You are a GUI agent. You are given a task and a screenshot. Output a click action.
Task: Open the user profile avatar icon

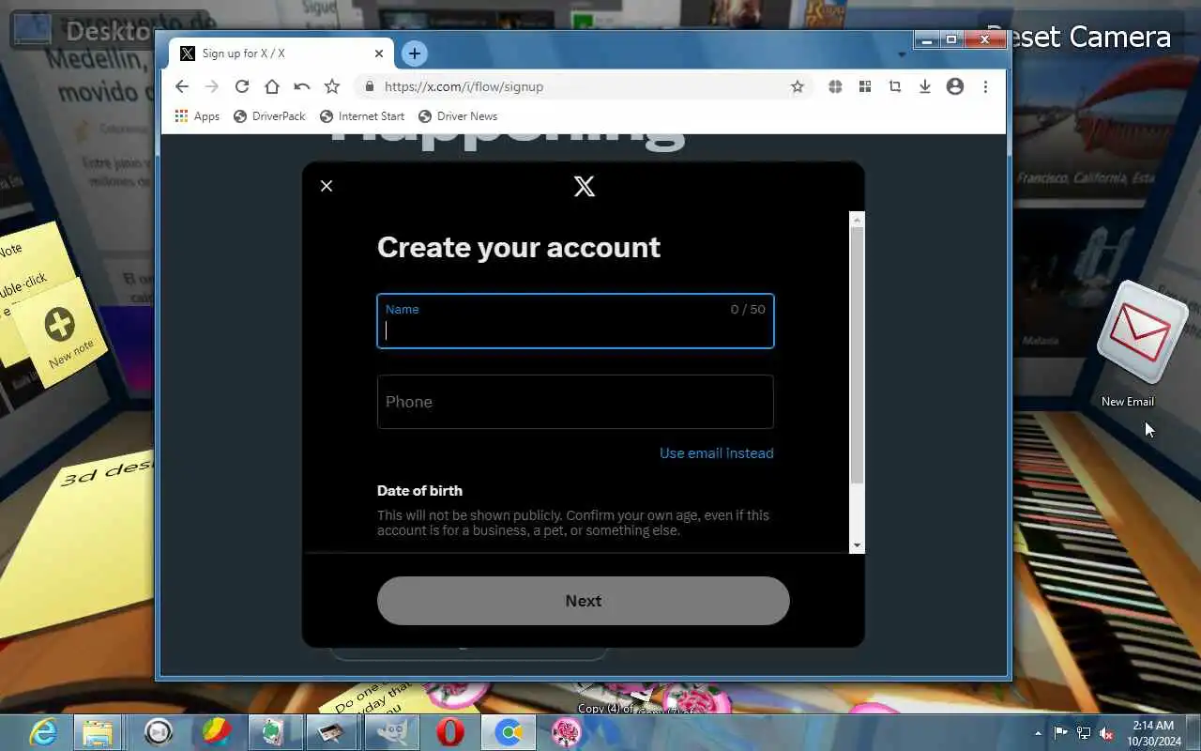[955, 86]
